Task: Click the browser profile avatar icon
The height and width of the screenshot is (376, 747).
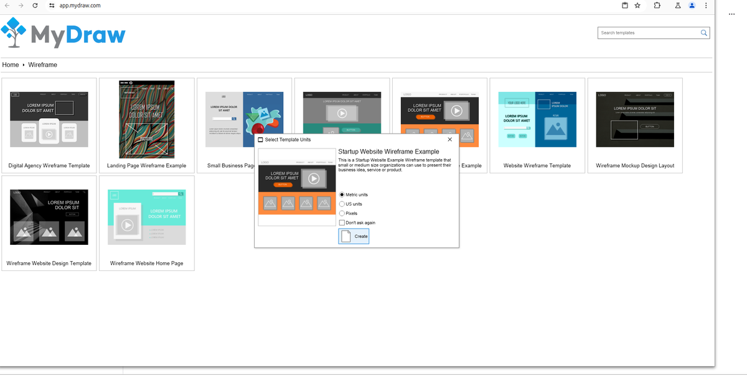Action: [692, 6]
